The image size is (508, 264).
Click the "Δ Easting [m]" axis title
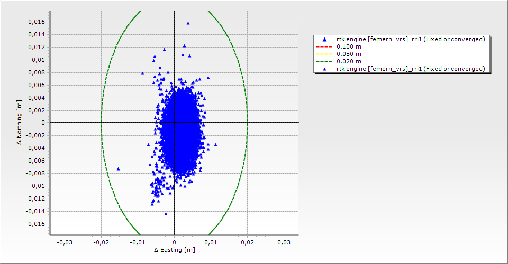coord(175,250)
